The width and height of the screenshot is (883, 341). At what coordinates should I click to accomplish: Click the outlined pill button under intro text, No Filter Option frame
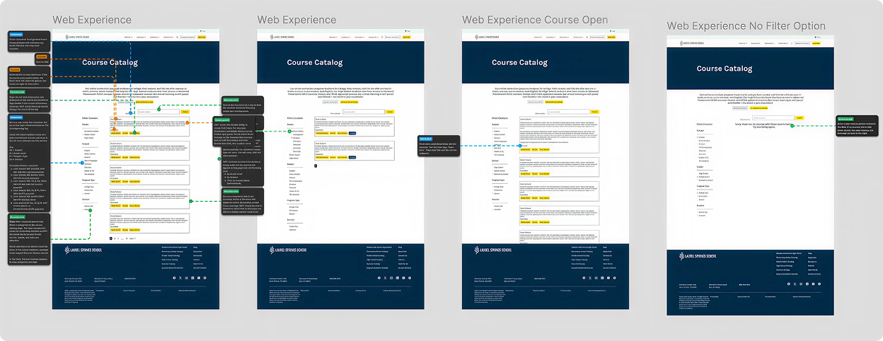coord(740,108)
